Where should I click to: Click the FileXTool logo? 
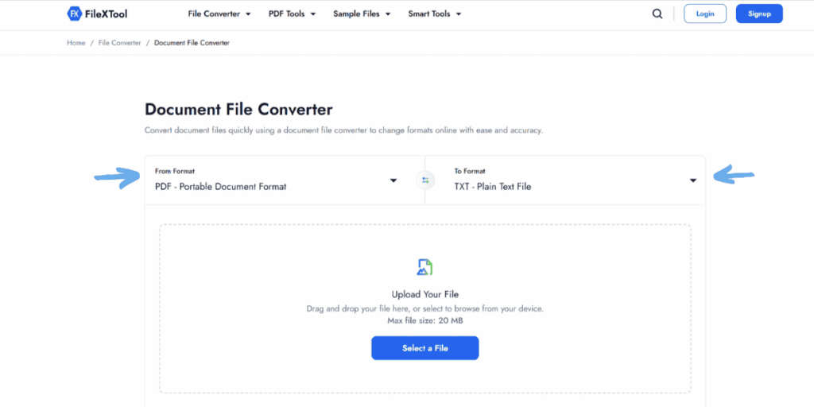(97, 14)
